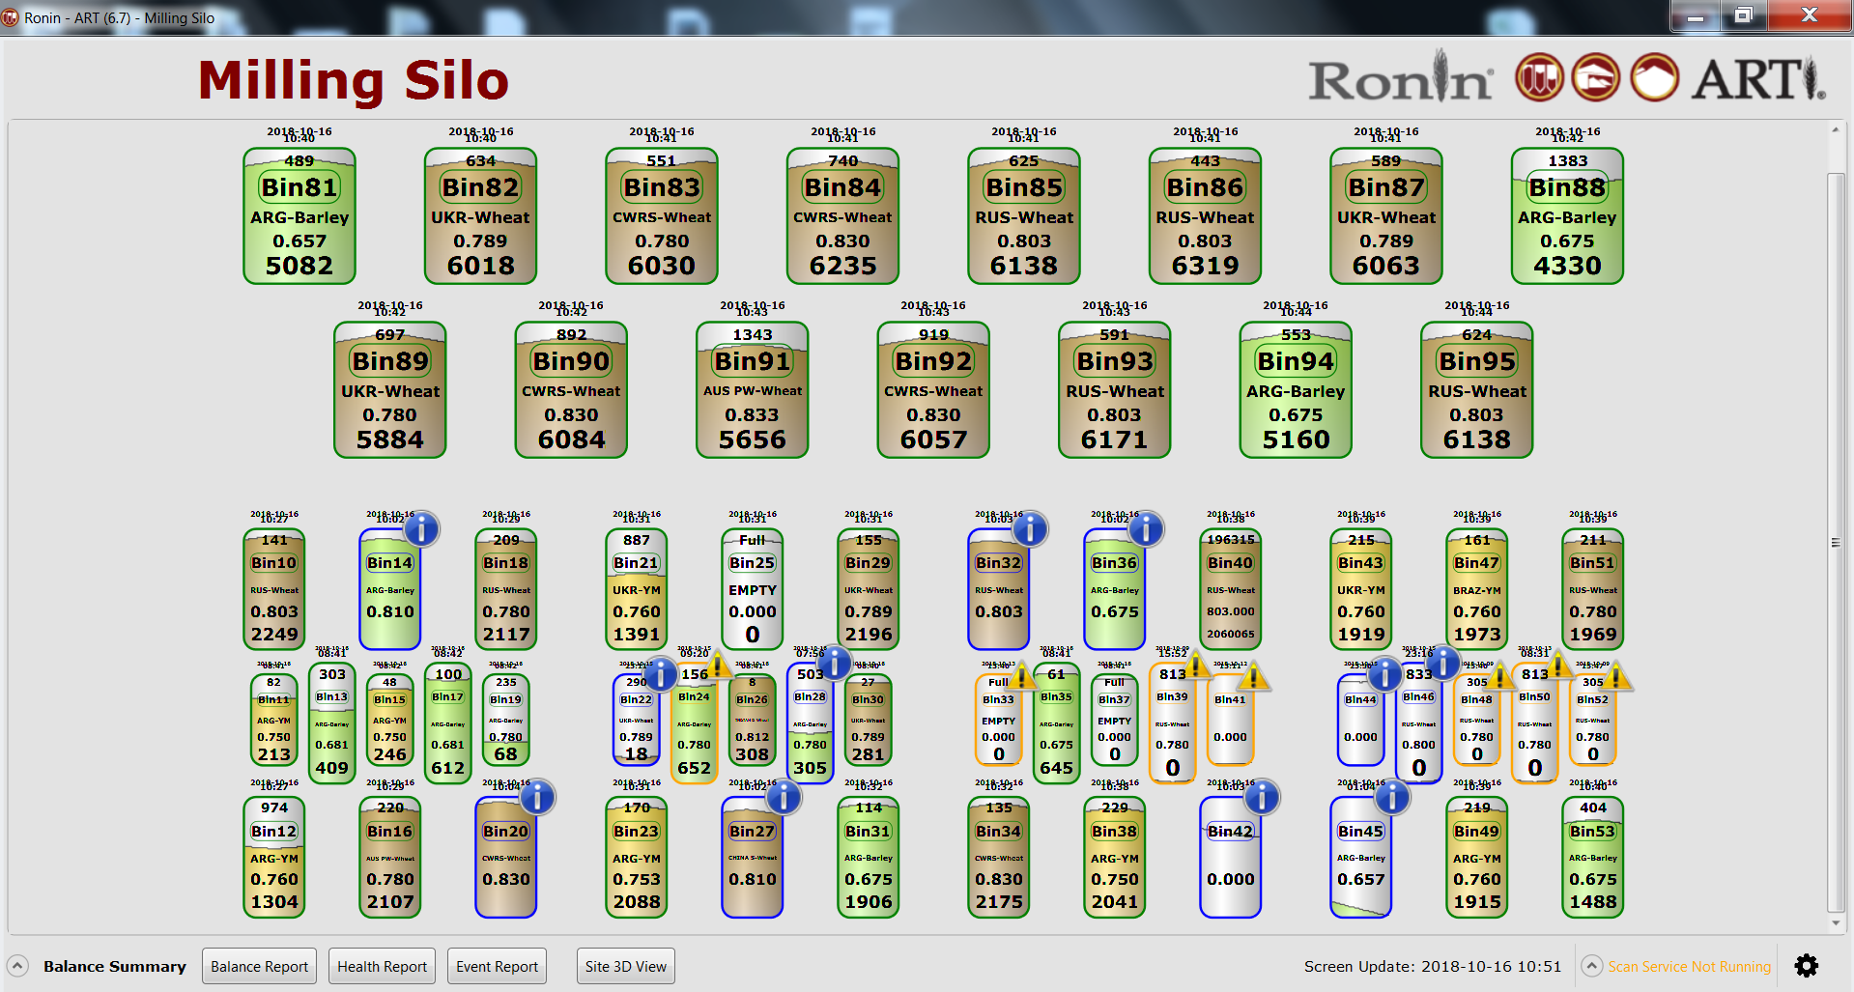This screenshot has height=992, width=1854.
Task: Click the info icon on Bin28
Action: [x=835, y=663]
